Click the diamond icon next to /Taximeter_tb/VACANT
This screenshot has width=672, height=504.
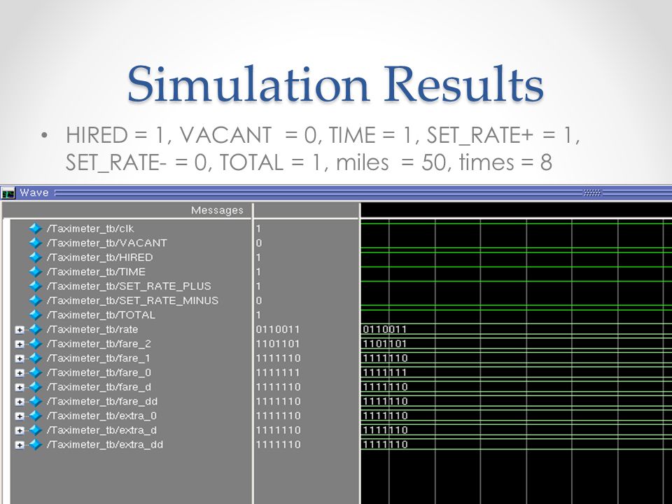click(35, 243)
